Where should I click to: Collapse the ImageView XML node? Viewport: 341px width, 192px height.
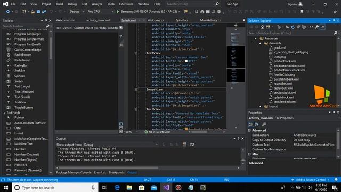pyautogui.click(x=136, y=89)
